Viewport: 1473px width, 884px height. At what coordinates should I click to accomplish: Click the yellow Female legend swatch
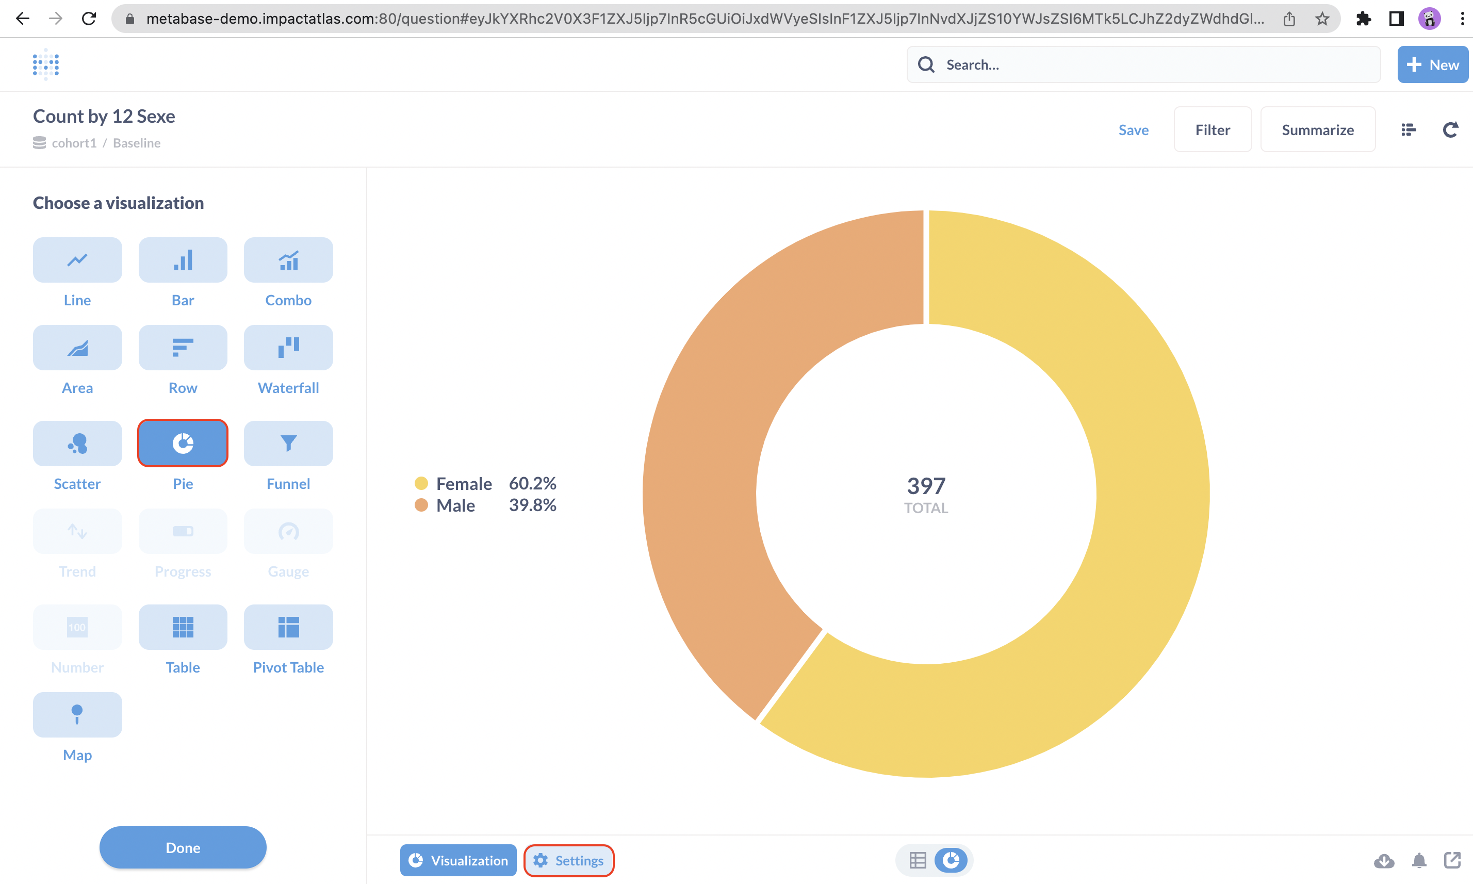421,483
